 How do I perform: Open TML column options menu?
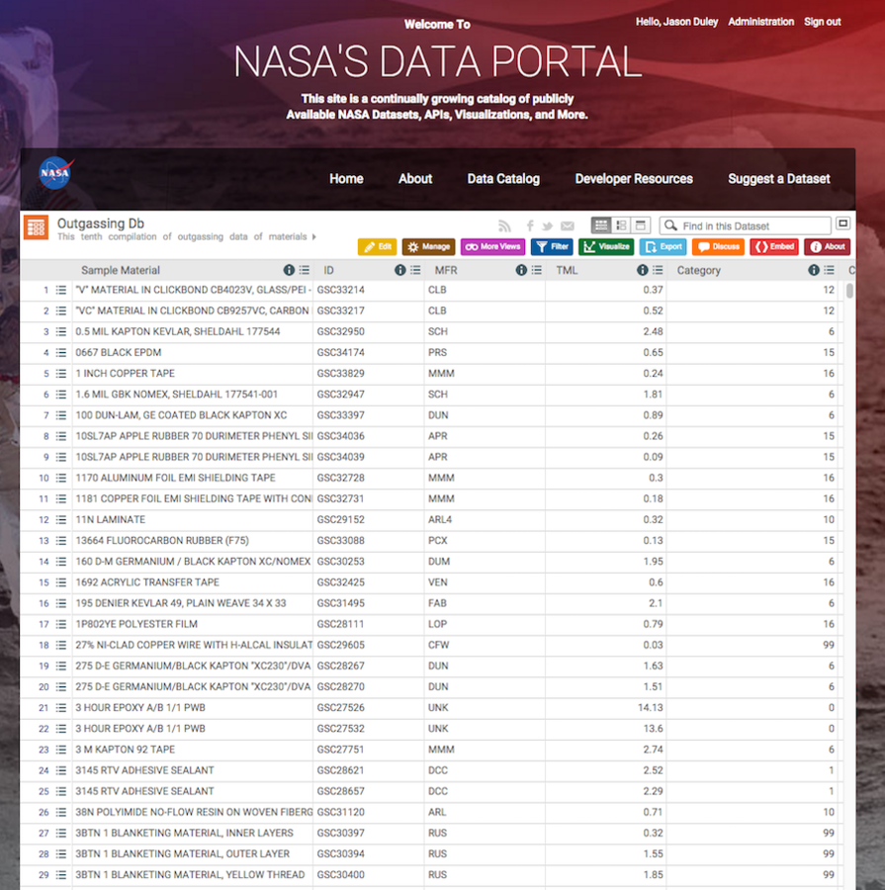pos(658,270)
